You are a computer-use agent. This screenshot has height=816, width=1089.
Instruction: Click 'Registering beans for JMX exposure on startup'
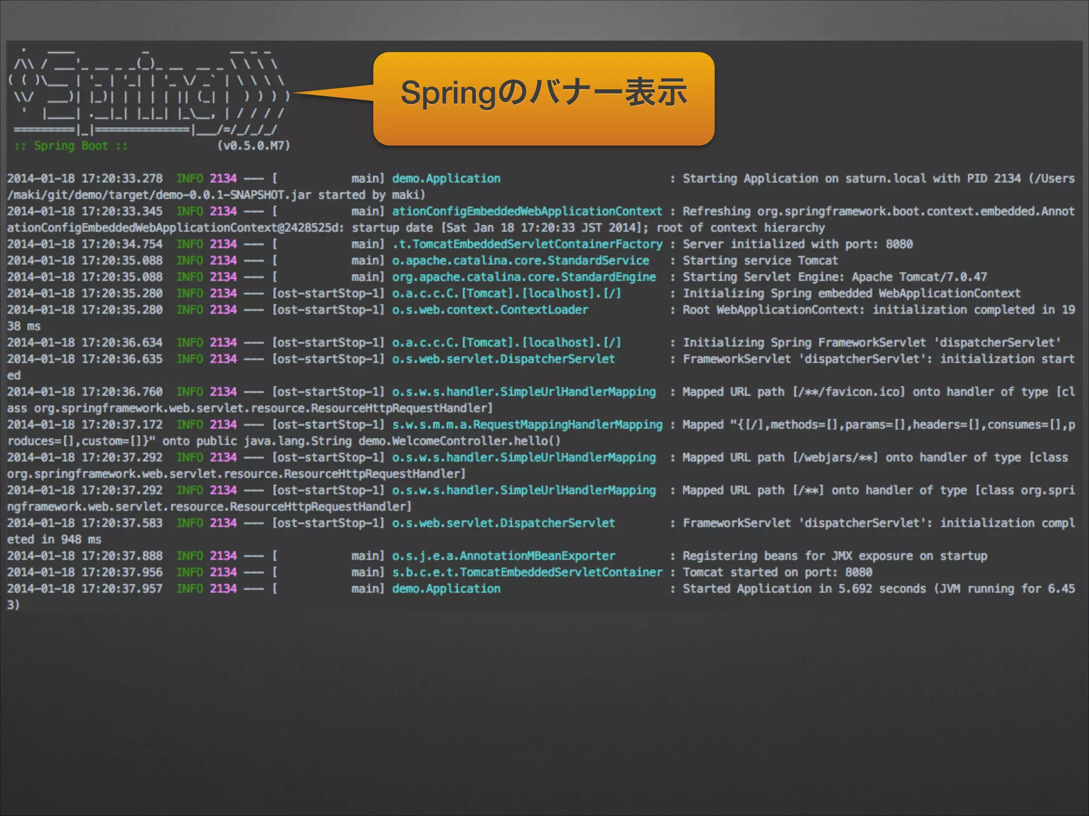[835, 556]
